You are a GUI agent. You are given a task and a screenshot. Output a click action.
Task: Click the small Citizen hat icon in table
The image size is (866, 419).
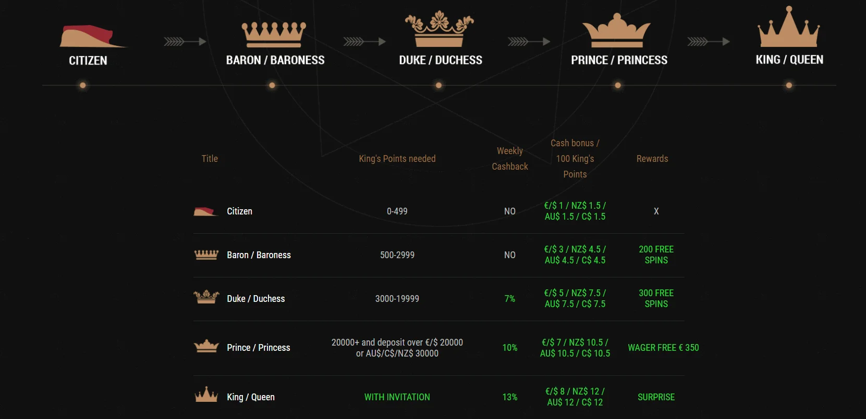pyautogui.click(x=206, y=211)
